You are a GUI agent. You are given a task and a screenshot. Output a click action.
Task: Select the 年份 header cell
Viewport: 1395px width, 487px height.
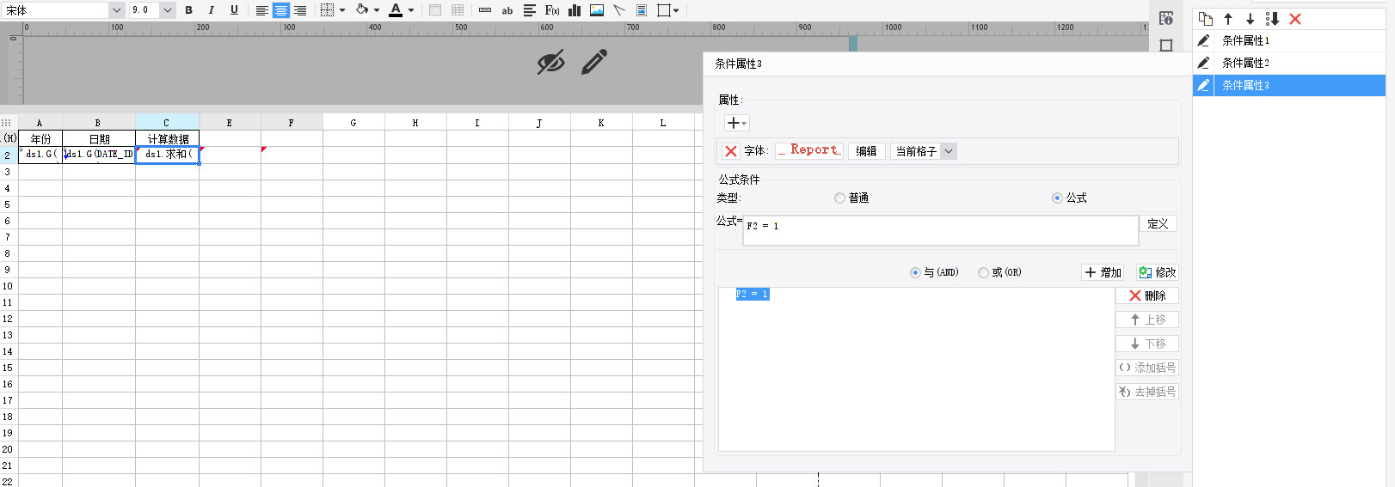40,139
